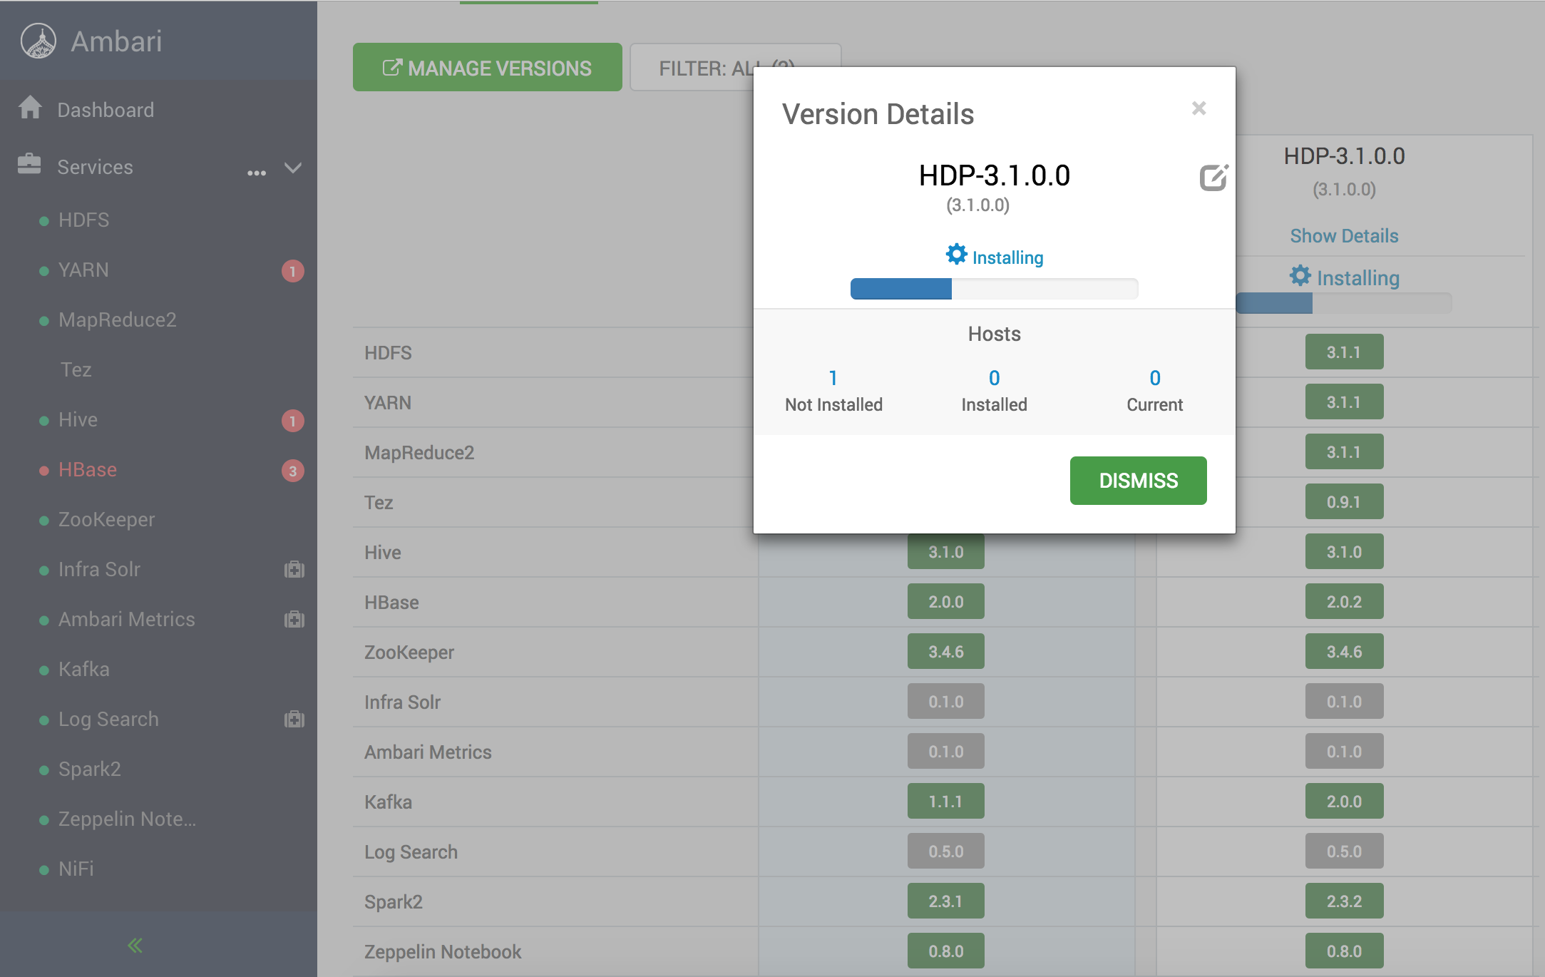Select HBase in the services sidebar
Screen dimensions: 1545x977
click(x=88, y=470)
